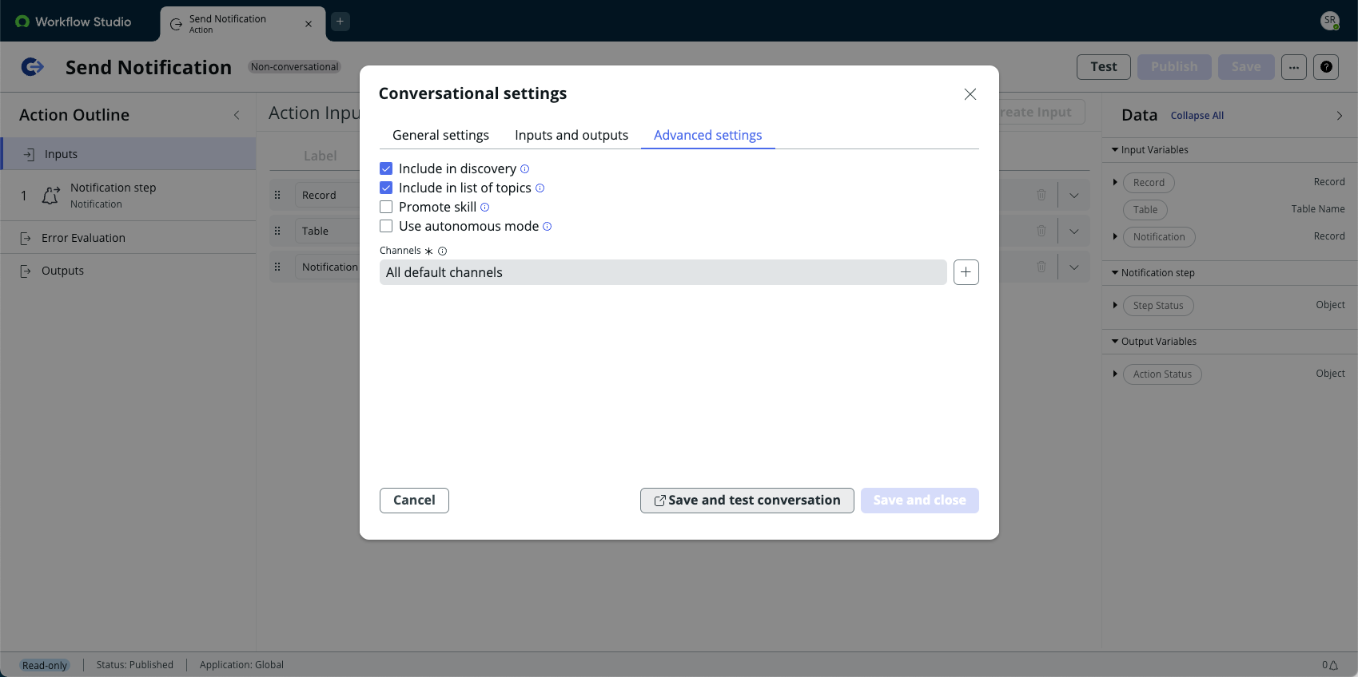The image size is (1358, 677).
Task: Open the SR user avatar menu
Action: (1329, 21)
